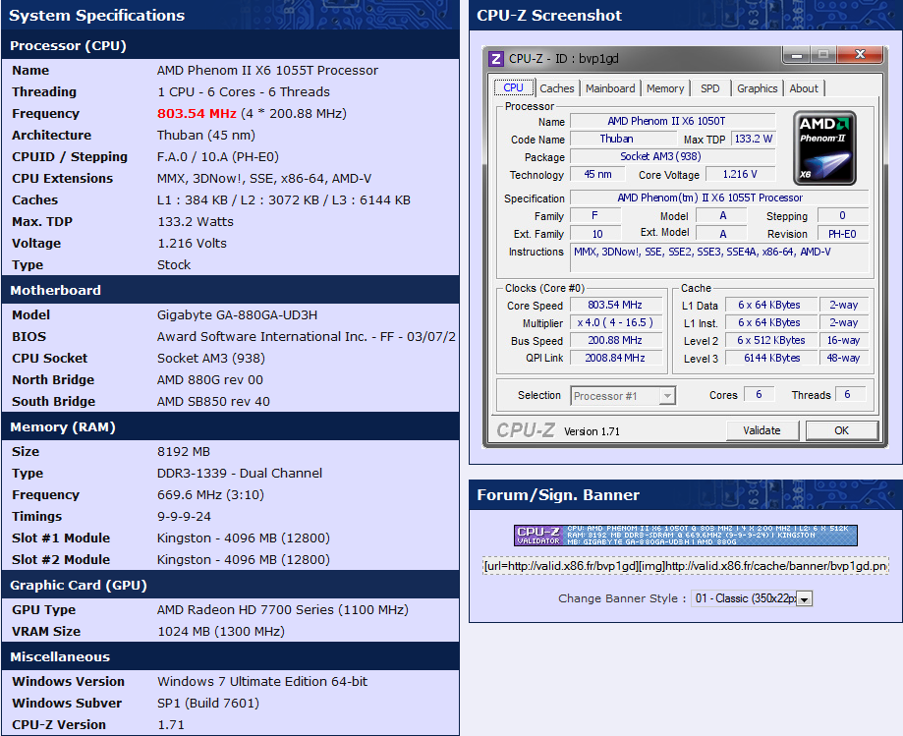Click the Forum/Sign. Banner heading
Image resolution: width=903 pixels, height=736 pixels.
[x=558, y=495]
